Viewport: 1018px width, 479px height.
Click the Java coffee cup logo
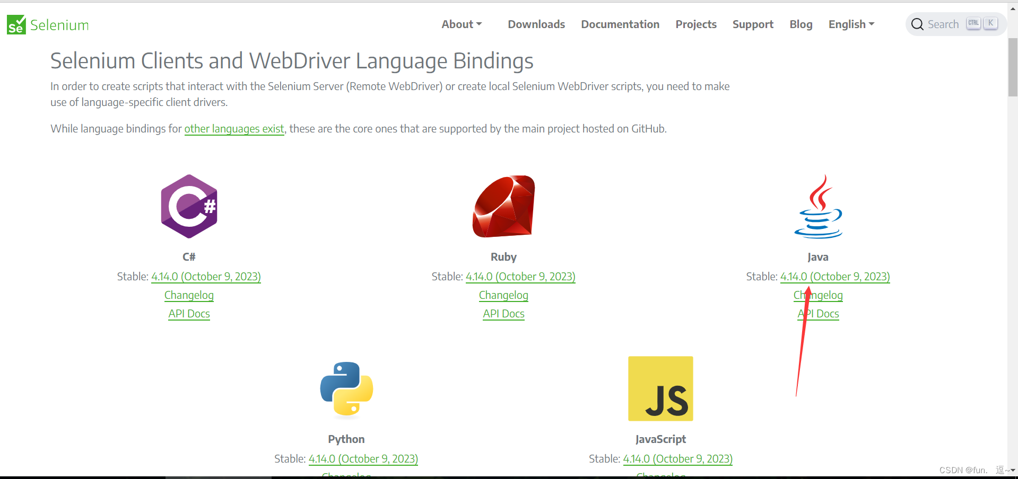click(x=818, y=206)
